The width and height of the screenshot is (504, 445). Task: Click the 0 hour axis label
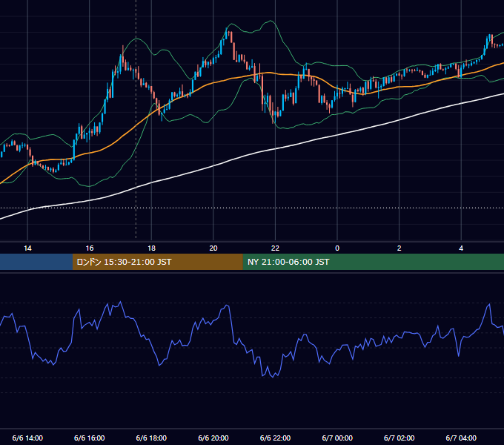[x=337, y=248]
